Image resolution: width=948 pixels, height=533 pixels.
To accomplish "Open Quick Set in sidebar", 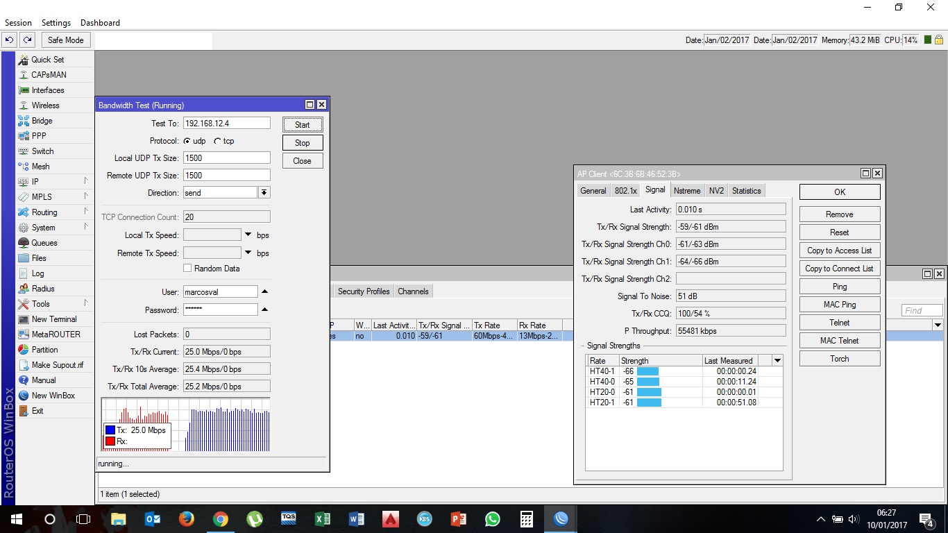I will click(x=47, y=60).
